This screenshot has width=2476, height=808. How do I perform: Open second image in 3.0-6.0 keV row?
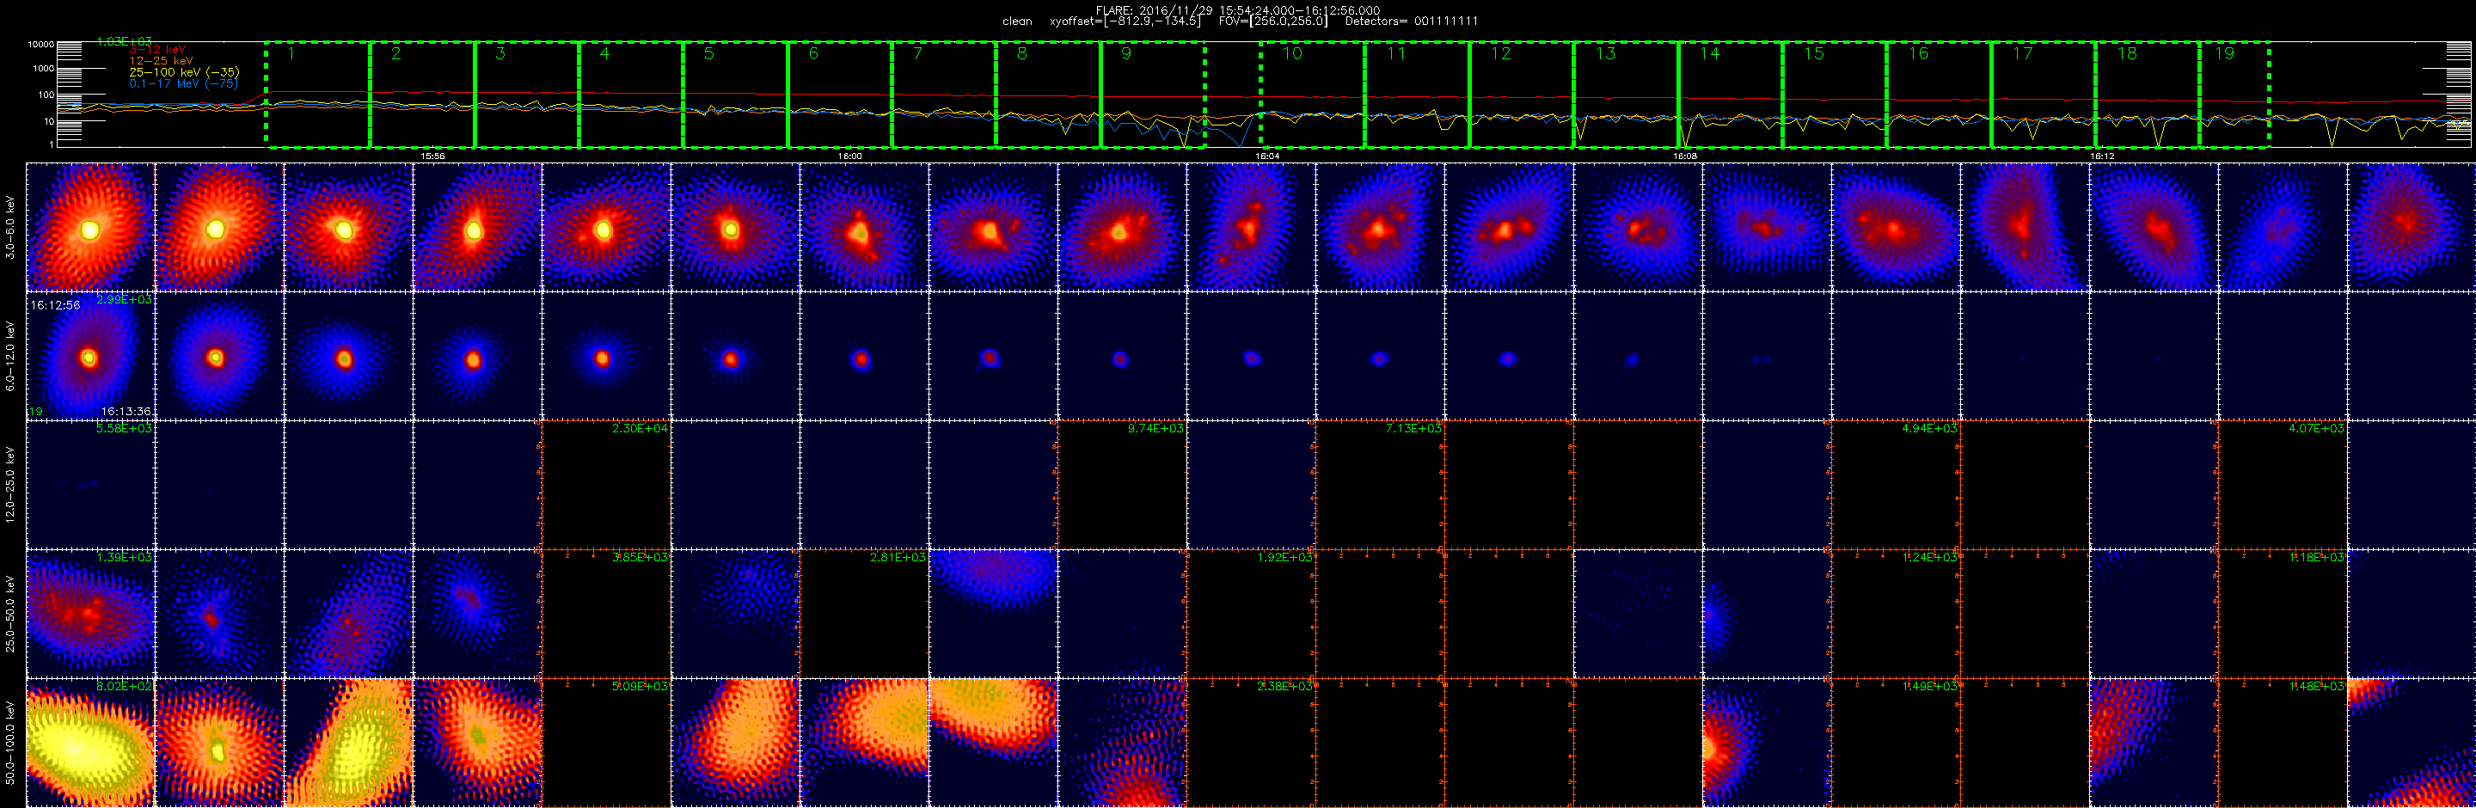[219, 227]
